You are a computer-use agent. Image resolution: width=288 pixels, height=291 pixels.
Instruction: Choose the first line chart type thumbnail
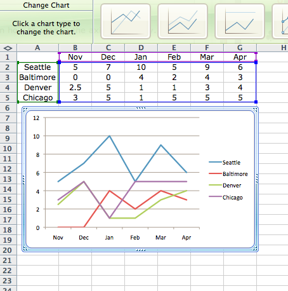(x=126, y=22)
